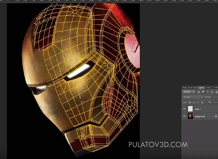Click the Fill value field

click(x=215, y=102)
